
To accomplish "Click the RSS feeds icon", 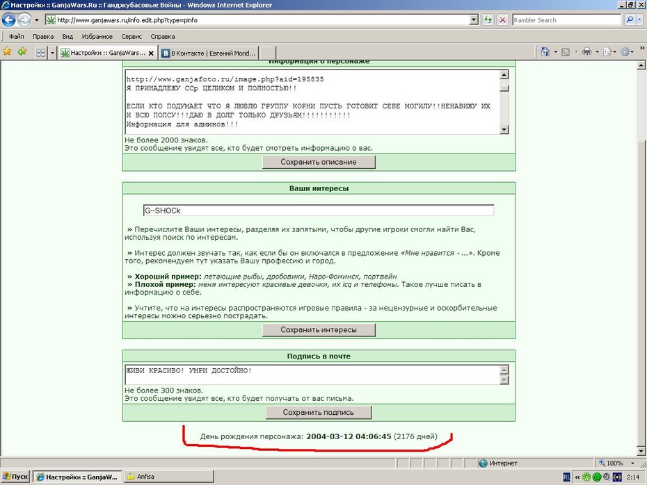I will 566,52.
